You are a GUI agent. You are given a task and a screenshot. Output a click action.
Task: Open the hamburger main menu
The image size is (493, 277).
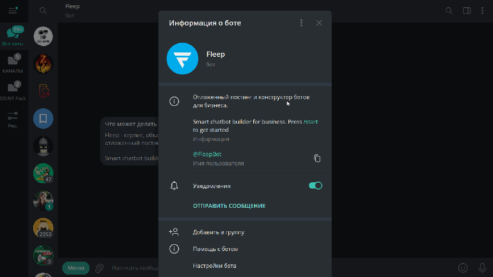tap(13, 11)
